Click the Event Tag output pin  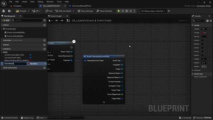coord(122,61)
